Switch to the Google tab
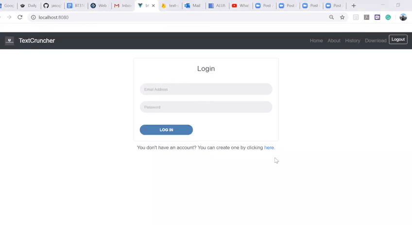The width and height of the screenshot is (412, 225). tap(8, 5)
